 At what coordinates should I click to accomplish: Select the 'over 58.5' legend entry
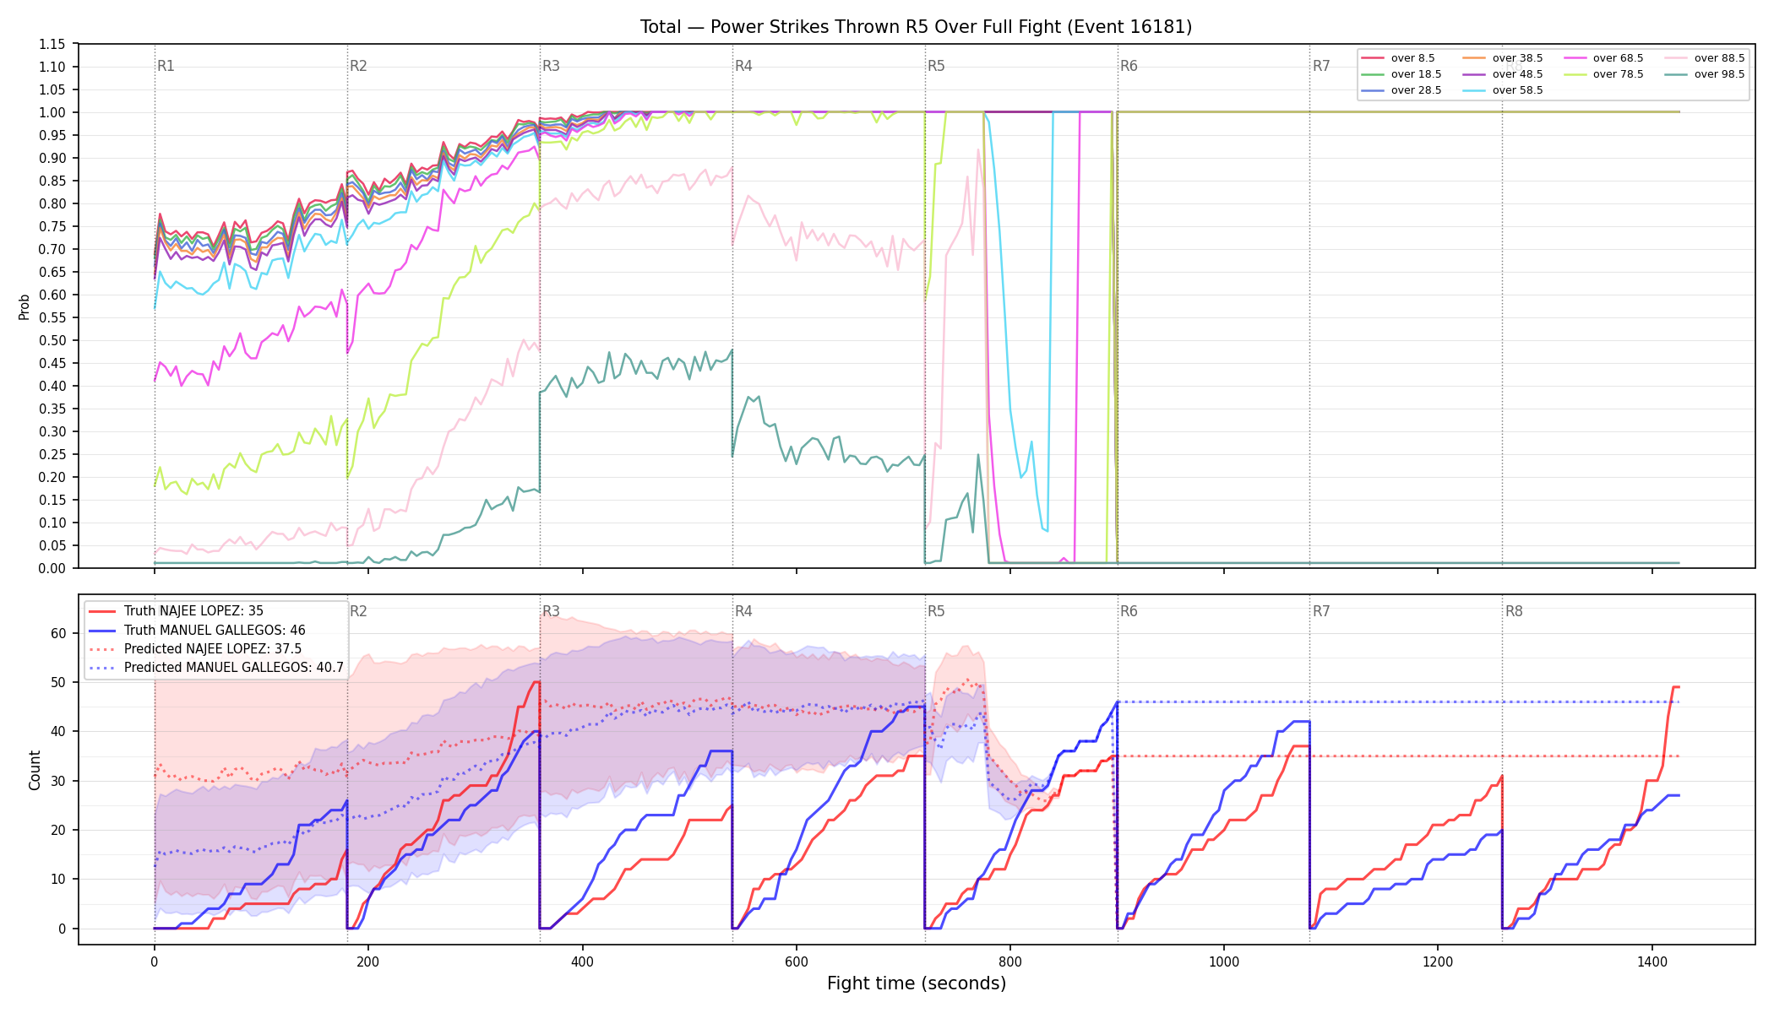click(x=1503, y=90)
